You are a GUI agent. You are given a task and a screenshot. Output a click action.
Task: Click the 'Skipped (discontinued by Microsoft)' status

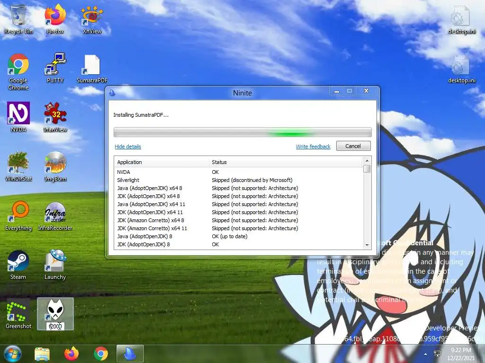point(252,180)
